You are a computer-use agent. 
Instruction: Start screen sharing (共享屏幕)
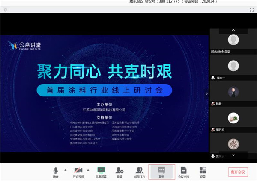pos(101,172)
